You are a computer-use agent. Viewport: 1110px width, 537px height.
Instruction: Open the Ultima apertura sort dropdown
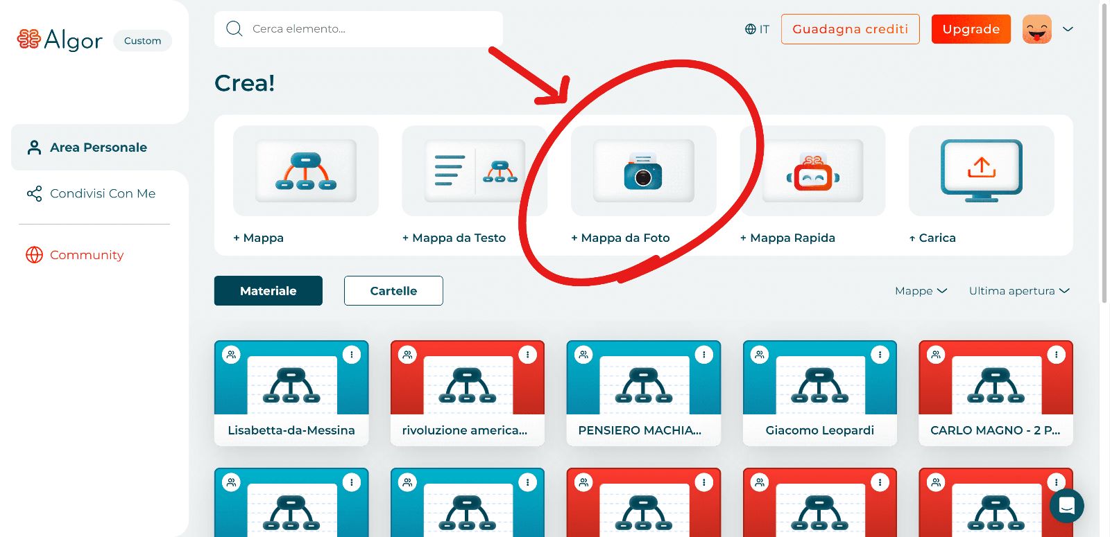pos(1019,291)
